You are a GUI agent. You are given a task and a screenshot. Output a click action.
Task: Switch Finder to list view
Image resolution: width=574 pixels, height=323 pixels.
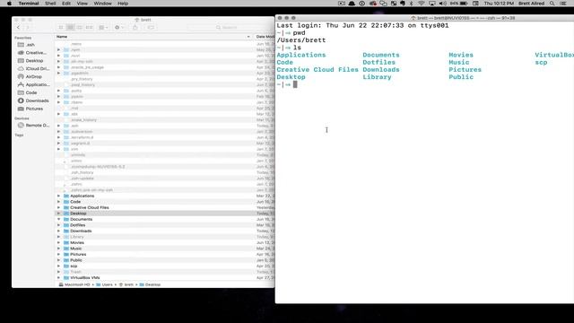tap(70, 28)
